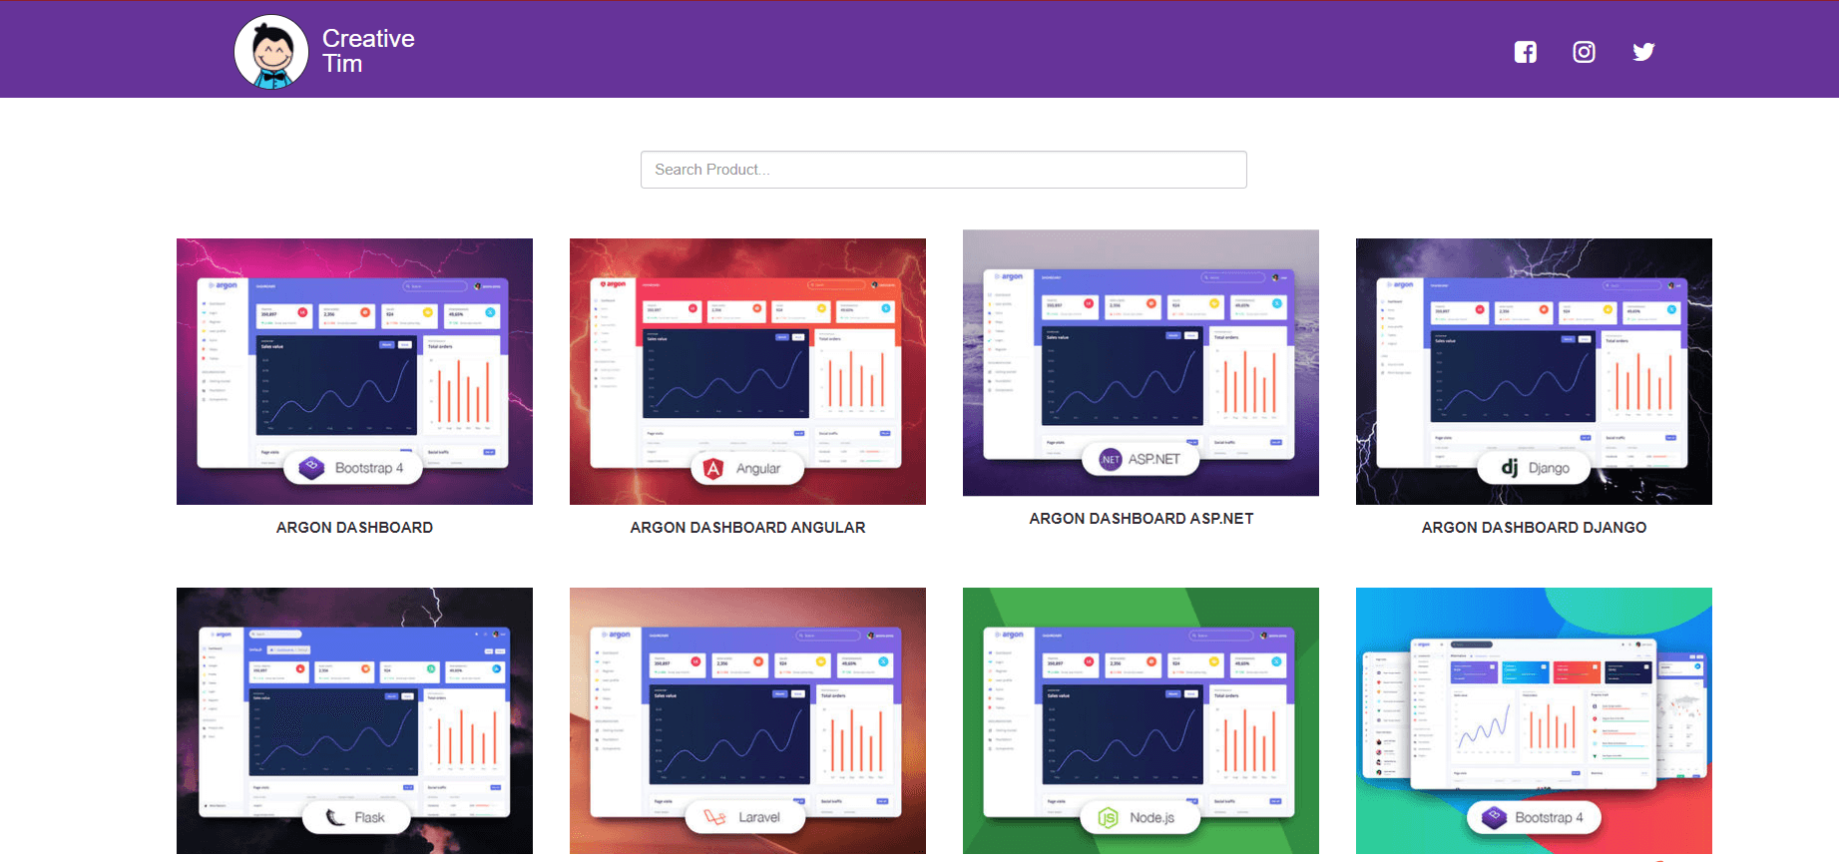Image resolution: width=1839 pixels, height=862 pixels.
Task: Open the Facebook social icon
Action: pyautogui.click(x=1525, y=52)
